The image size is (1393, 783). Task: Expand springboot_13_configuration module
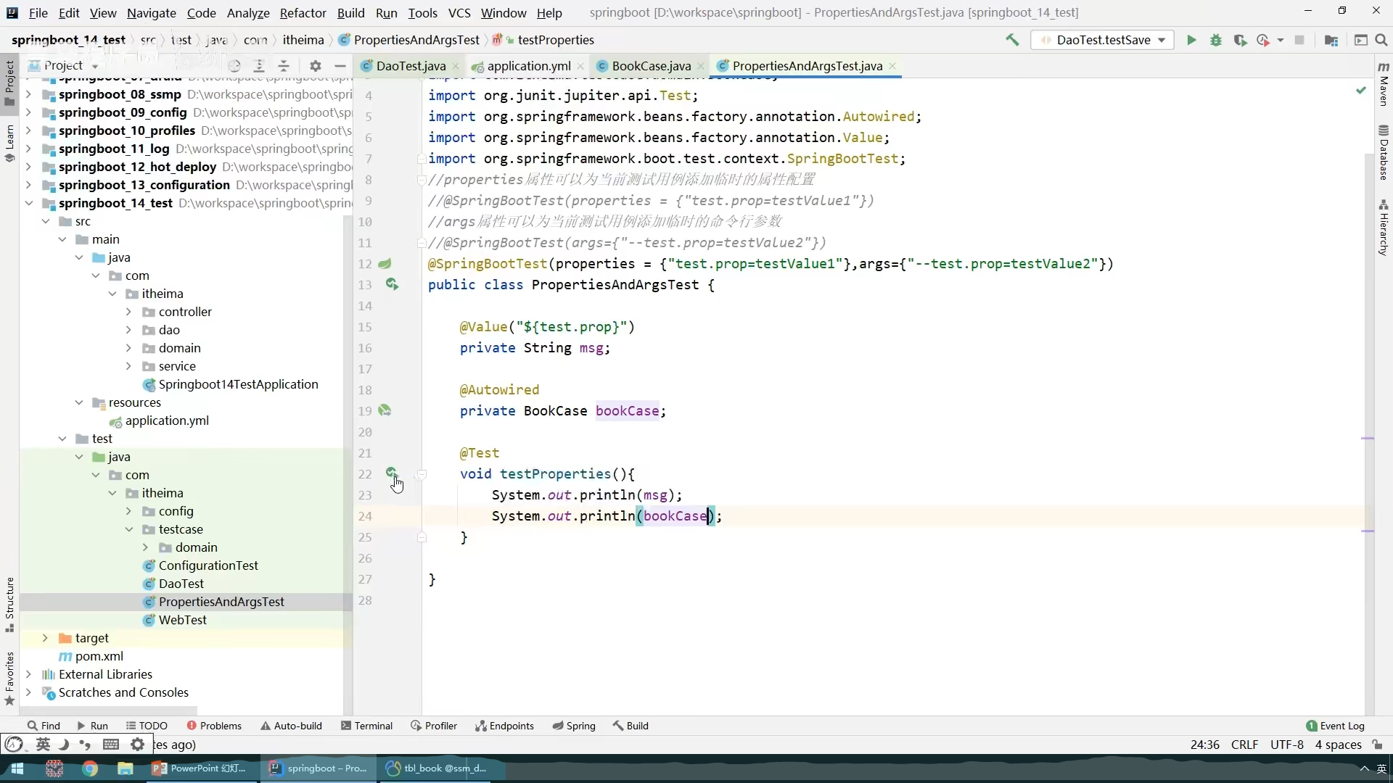[x=28, y=185]
